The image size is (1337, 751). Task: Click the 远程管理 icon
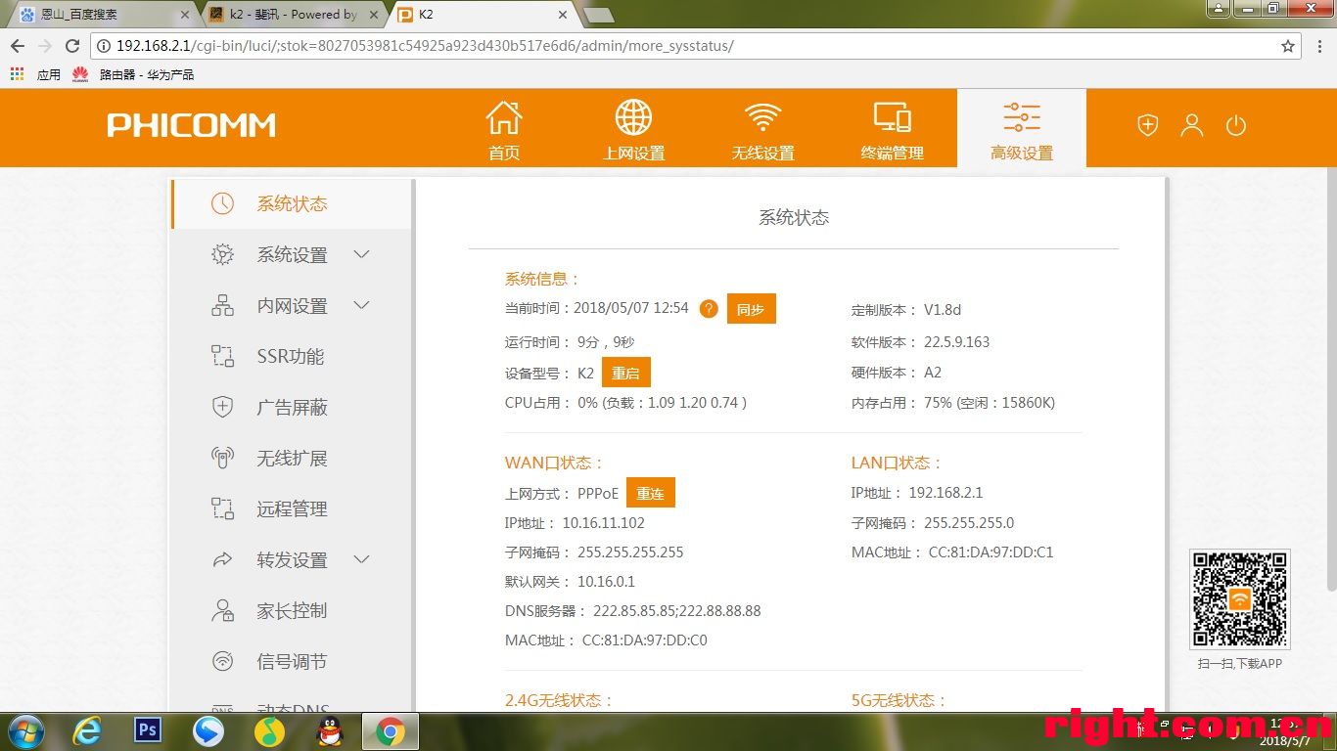pyautogui.click(x=223, y=508)
